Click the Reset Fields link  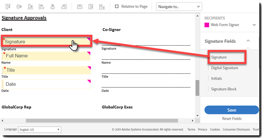coord(232,119)
